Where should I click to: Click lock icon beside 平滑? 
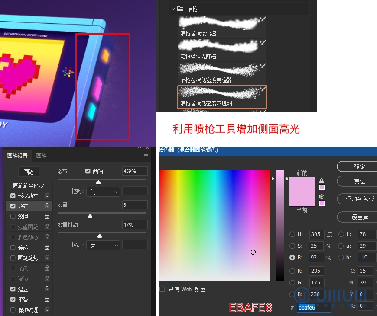coord(47,299)
